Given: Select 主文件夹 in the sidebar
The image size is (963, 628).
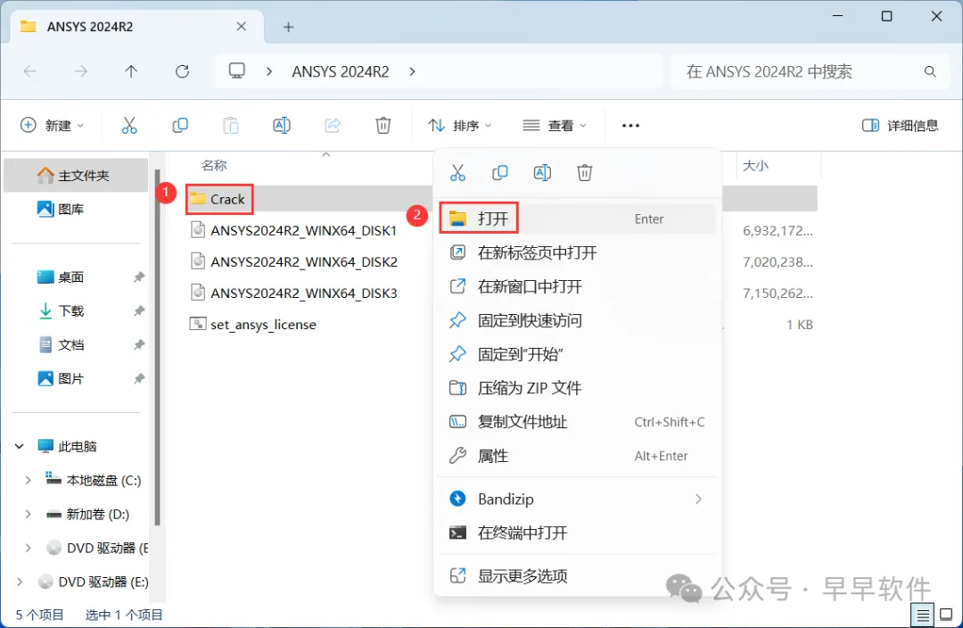Looking at the screenshot, I should tap(76, 176).
